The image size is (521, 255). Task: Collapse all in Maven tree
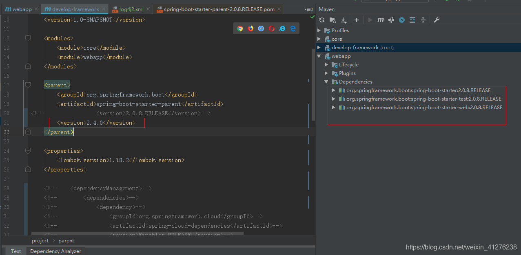point(423,20)
